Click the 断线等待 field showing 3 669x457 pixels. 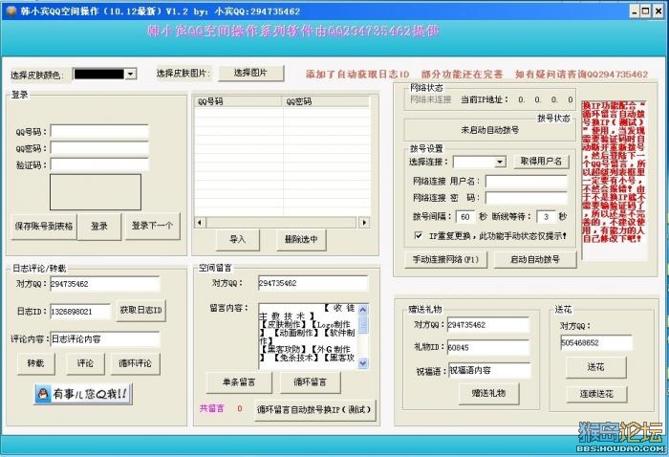(546, 217)
